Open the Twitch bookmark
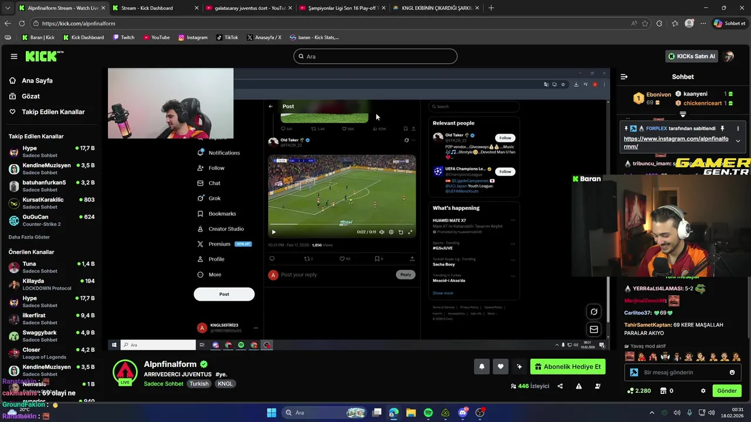Screen dimensions: 751x422 (124, 38)
